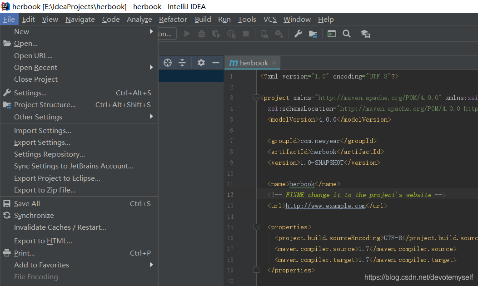This screenshot has height=286, width=478.
Task: Click the last toolbar icon after search
Action: pos(365,34)
